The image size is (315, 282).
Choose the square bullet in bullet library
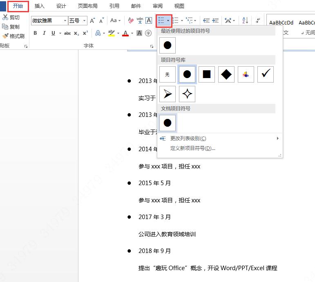coord(206,74)
